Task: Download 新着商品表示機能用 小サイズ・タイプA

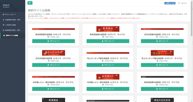Action: [x=108, y=41]
